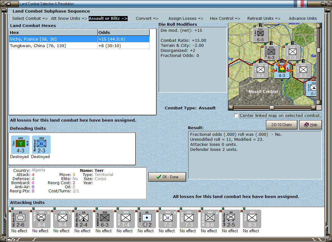Click the Convert subphase step
The height and width of the screenshot is (242, 332).
point(147,19)
